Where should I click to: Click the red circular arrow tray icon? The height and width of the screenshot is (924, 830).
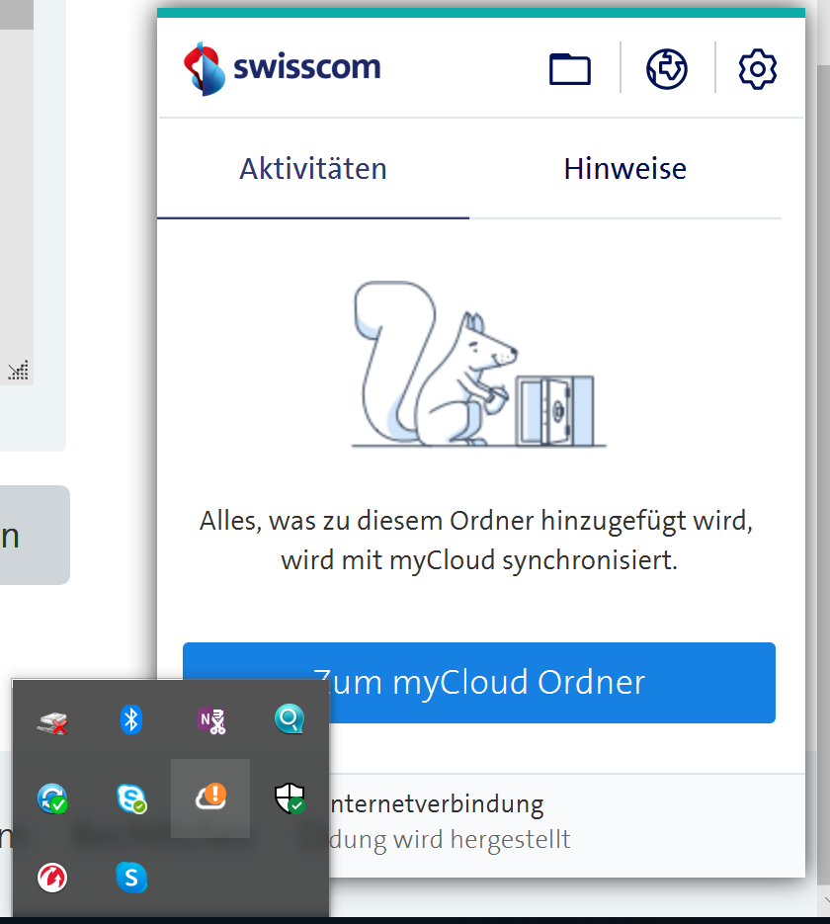pyautogui.click(x=52, y=877)
